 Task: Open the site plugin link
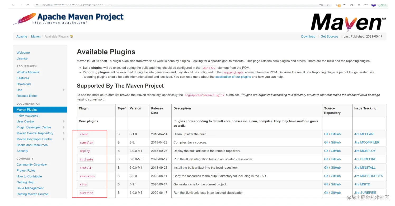(x=83, y=185)
